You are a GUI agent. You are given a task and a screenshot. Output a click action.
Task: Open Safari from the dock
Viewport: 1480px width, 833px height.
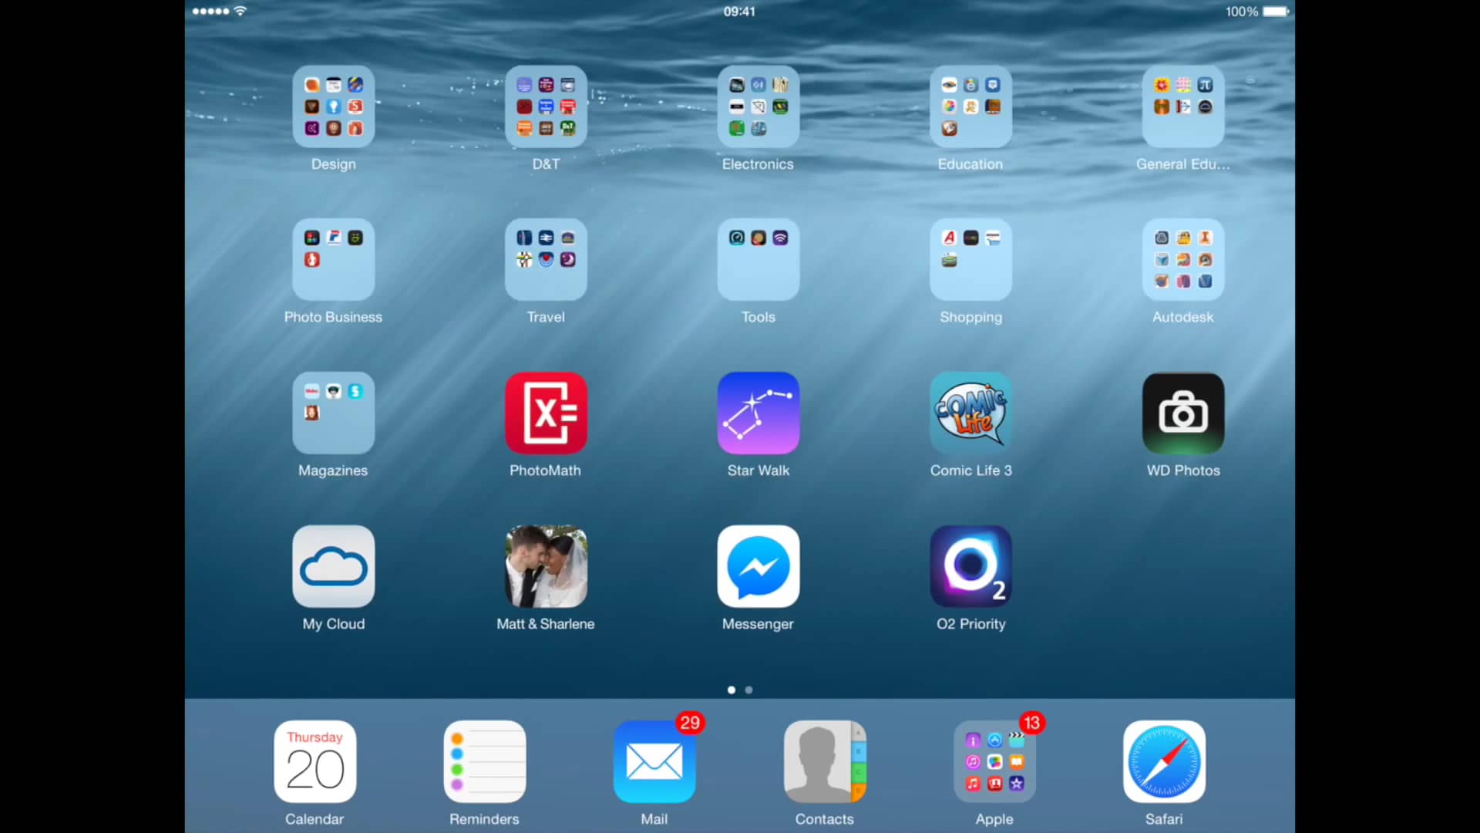point(1163,762)
